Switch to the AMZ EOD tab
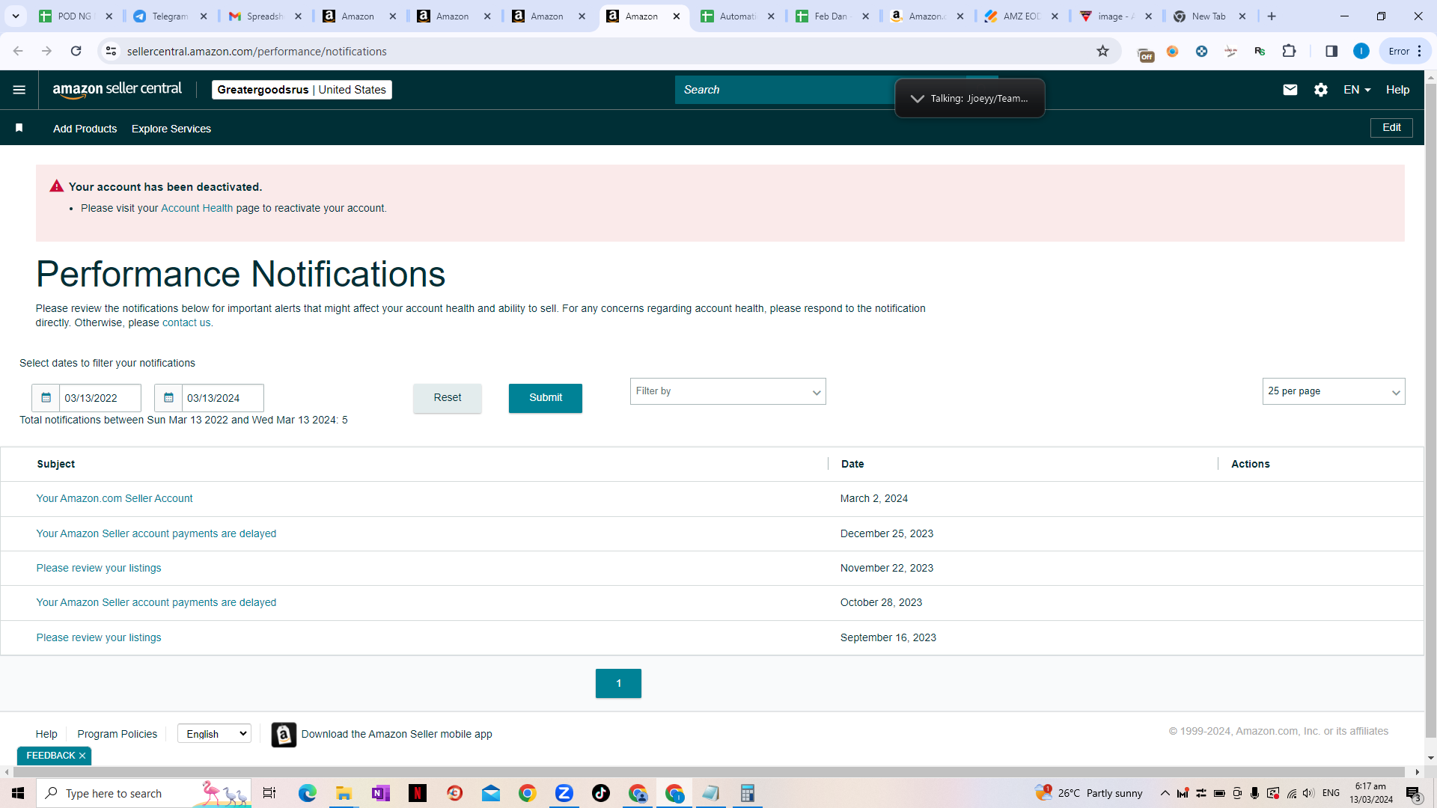This screenshot has height=808, width=1437. 1022,16
